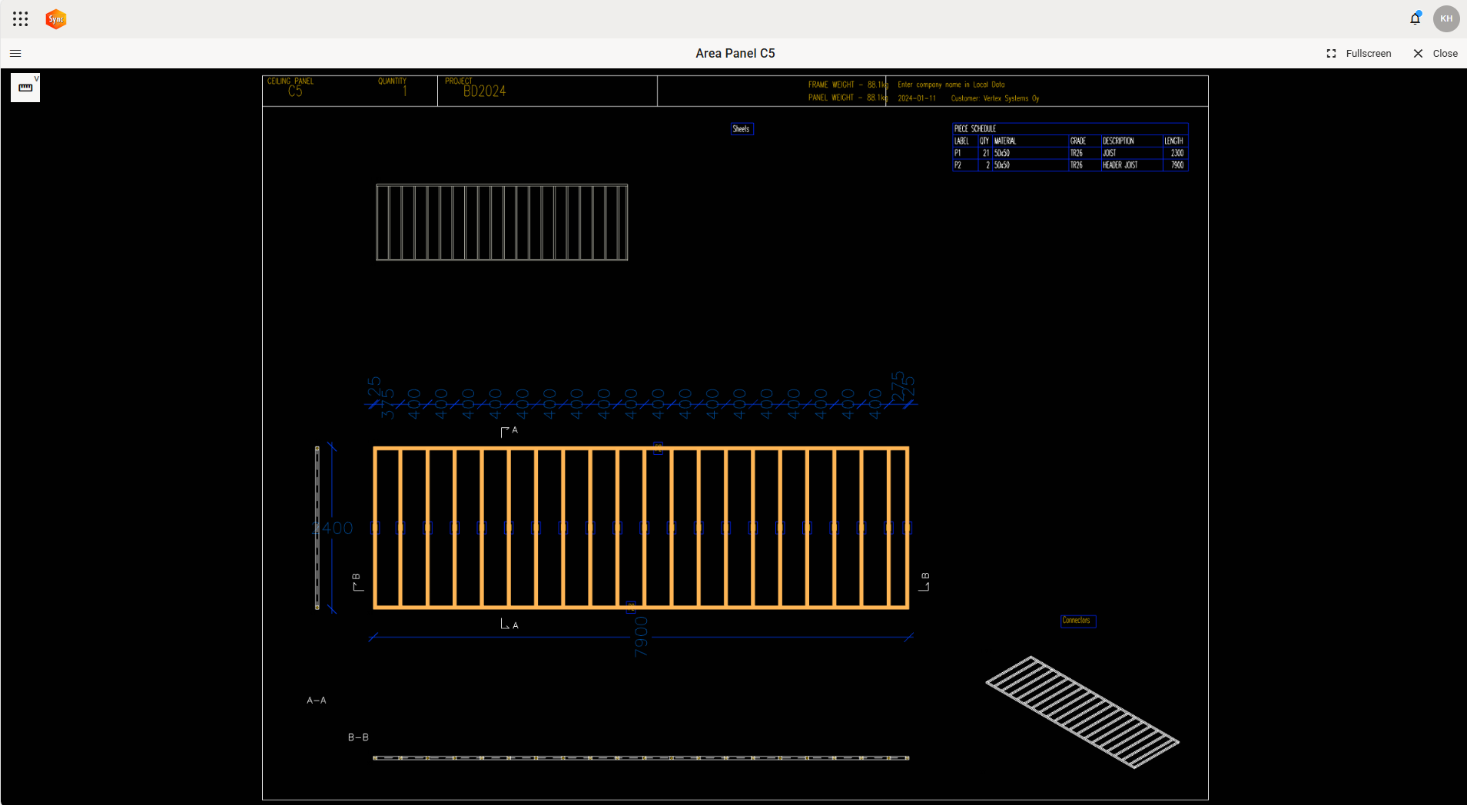This screenshot has height=805, width=1467.
Task: Open the app grid launcher
Action: (x=20, y=18)
